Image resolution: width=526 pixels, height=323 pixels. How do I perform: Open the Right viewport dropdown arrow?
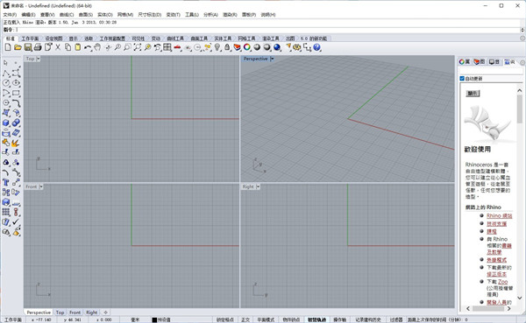coord(258,186)
